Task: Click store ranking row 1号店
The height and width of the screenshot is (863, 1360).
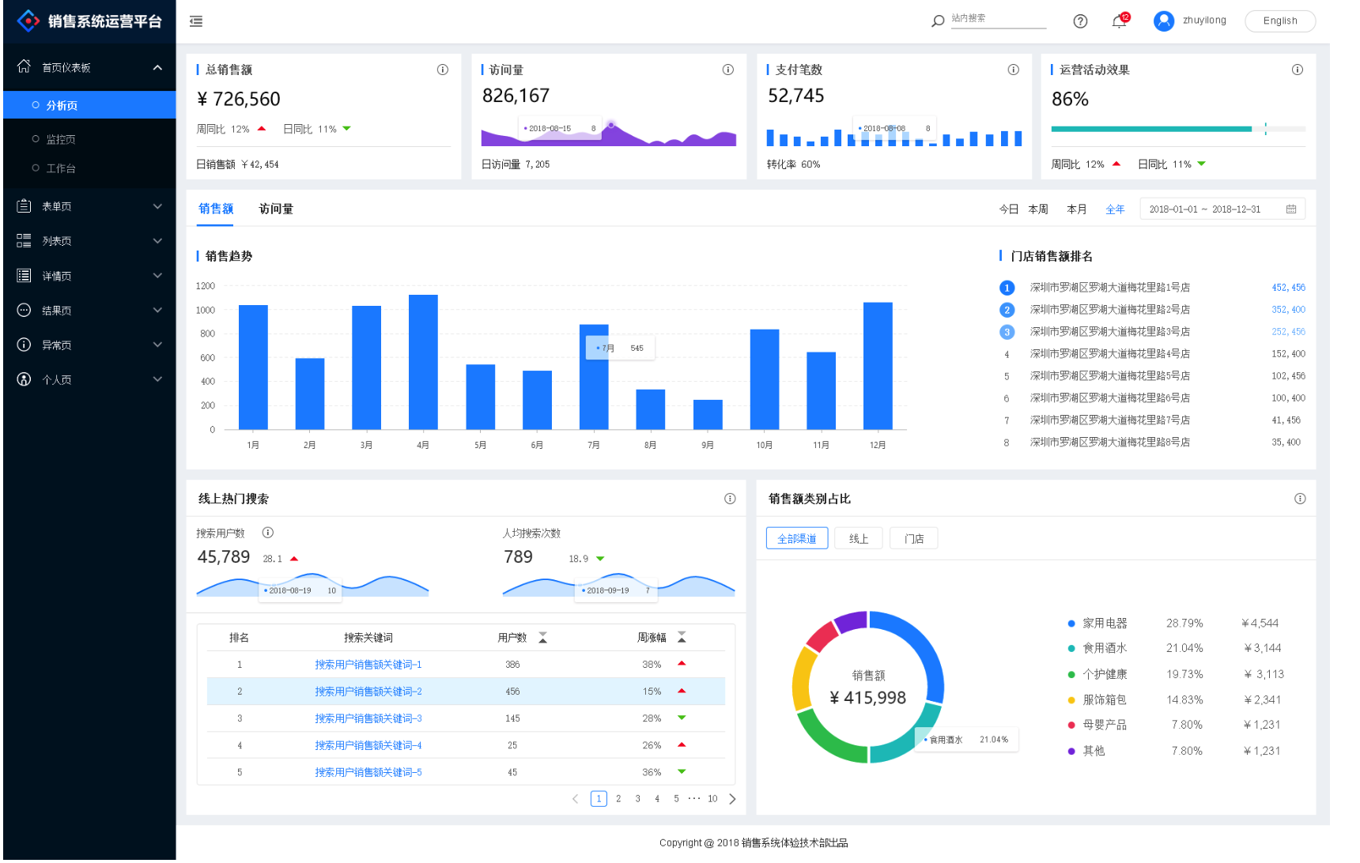Action: (x=1152, y=288)
